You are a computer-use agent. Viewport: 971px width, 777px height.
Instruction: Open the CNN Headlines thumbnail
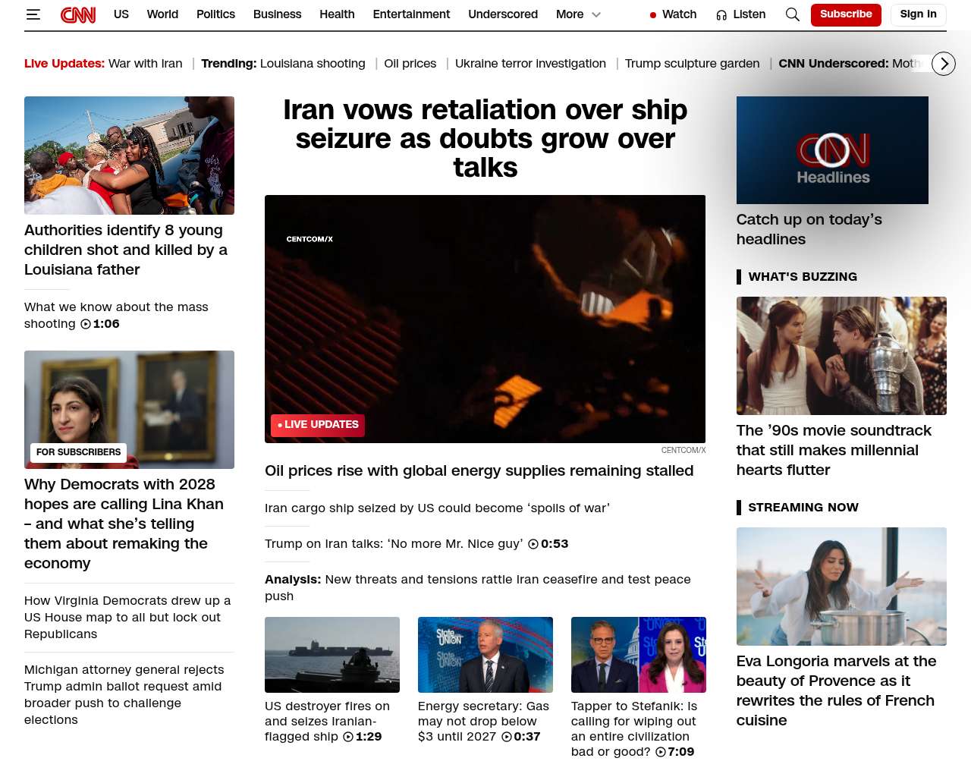832,150
